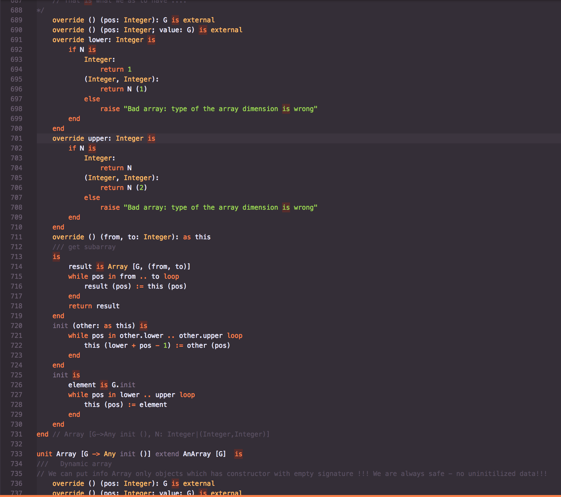Click the 'end // Array [G->Any init' comment line

153,434
